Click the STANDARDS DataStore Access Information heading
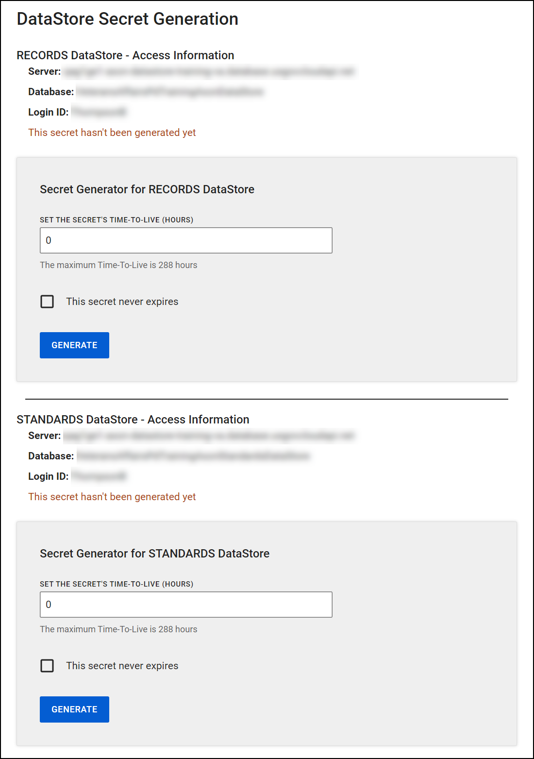The image size is (534, 759). point(133,420)
